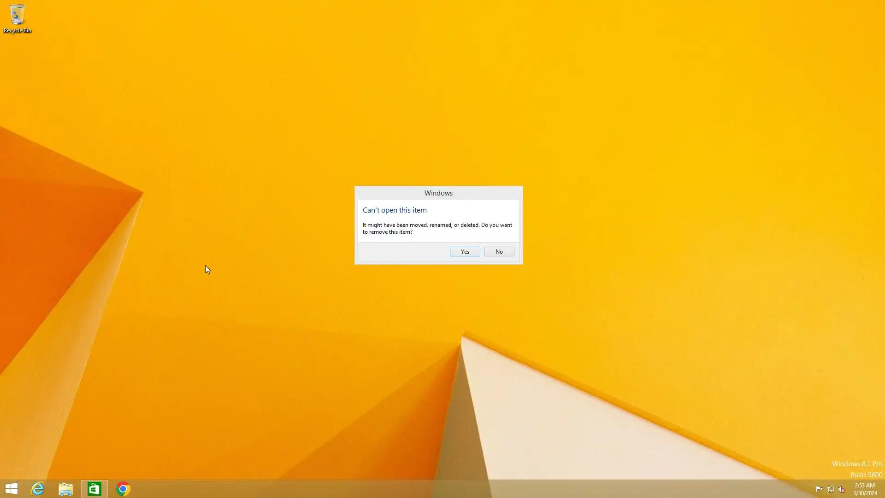Click the Build 9600 watermark text
The height and width of the screenshot is (498, 885).
click(866, 475)
